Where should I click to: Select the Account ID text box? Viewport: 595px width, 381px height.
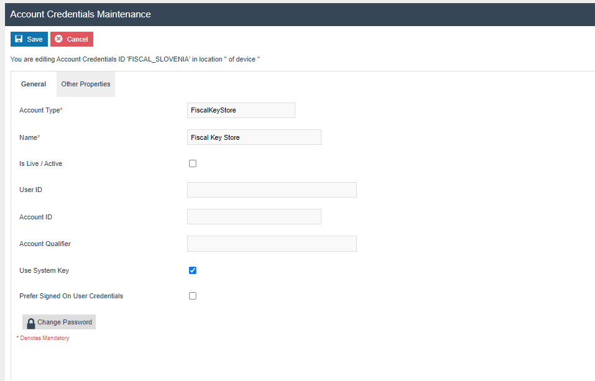click(254, 217)
